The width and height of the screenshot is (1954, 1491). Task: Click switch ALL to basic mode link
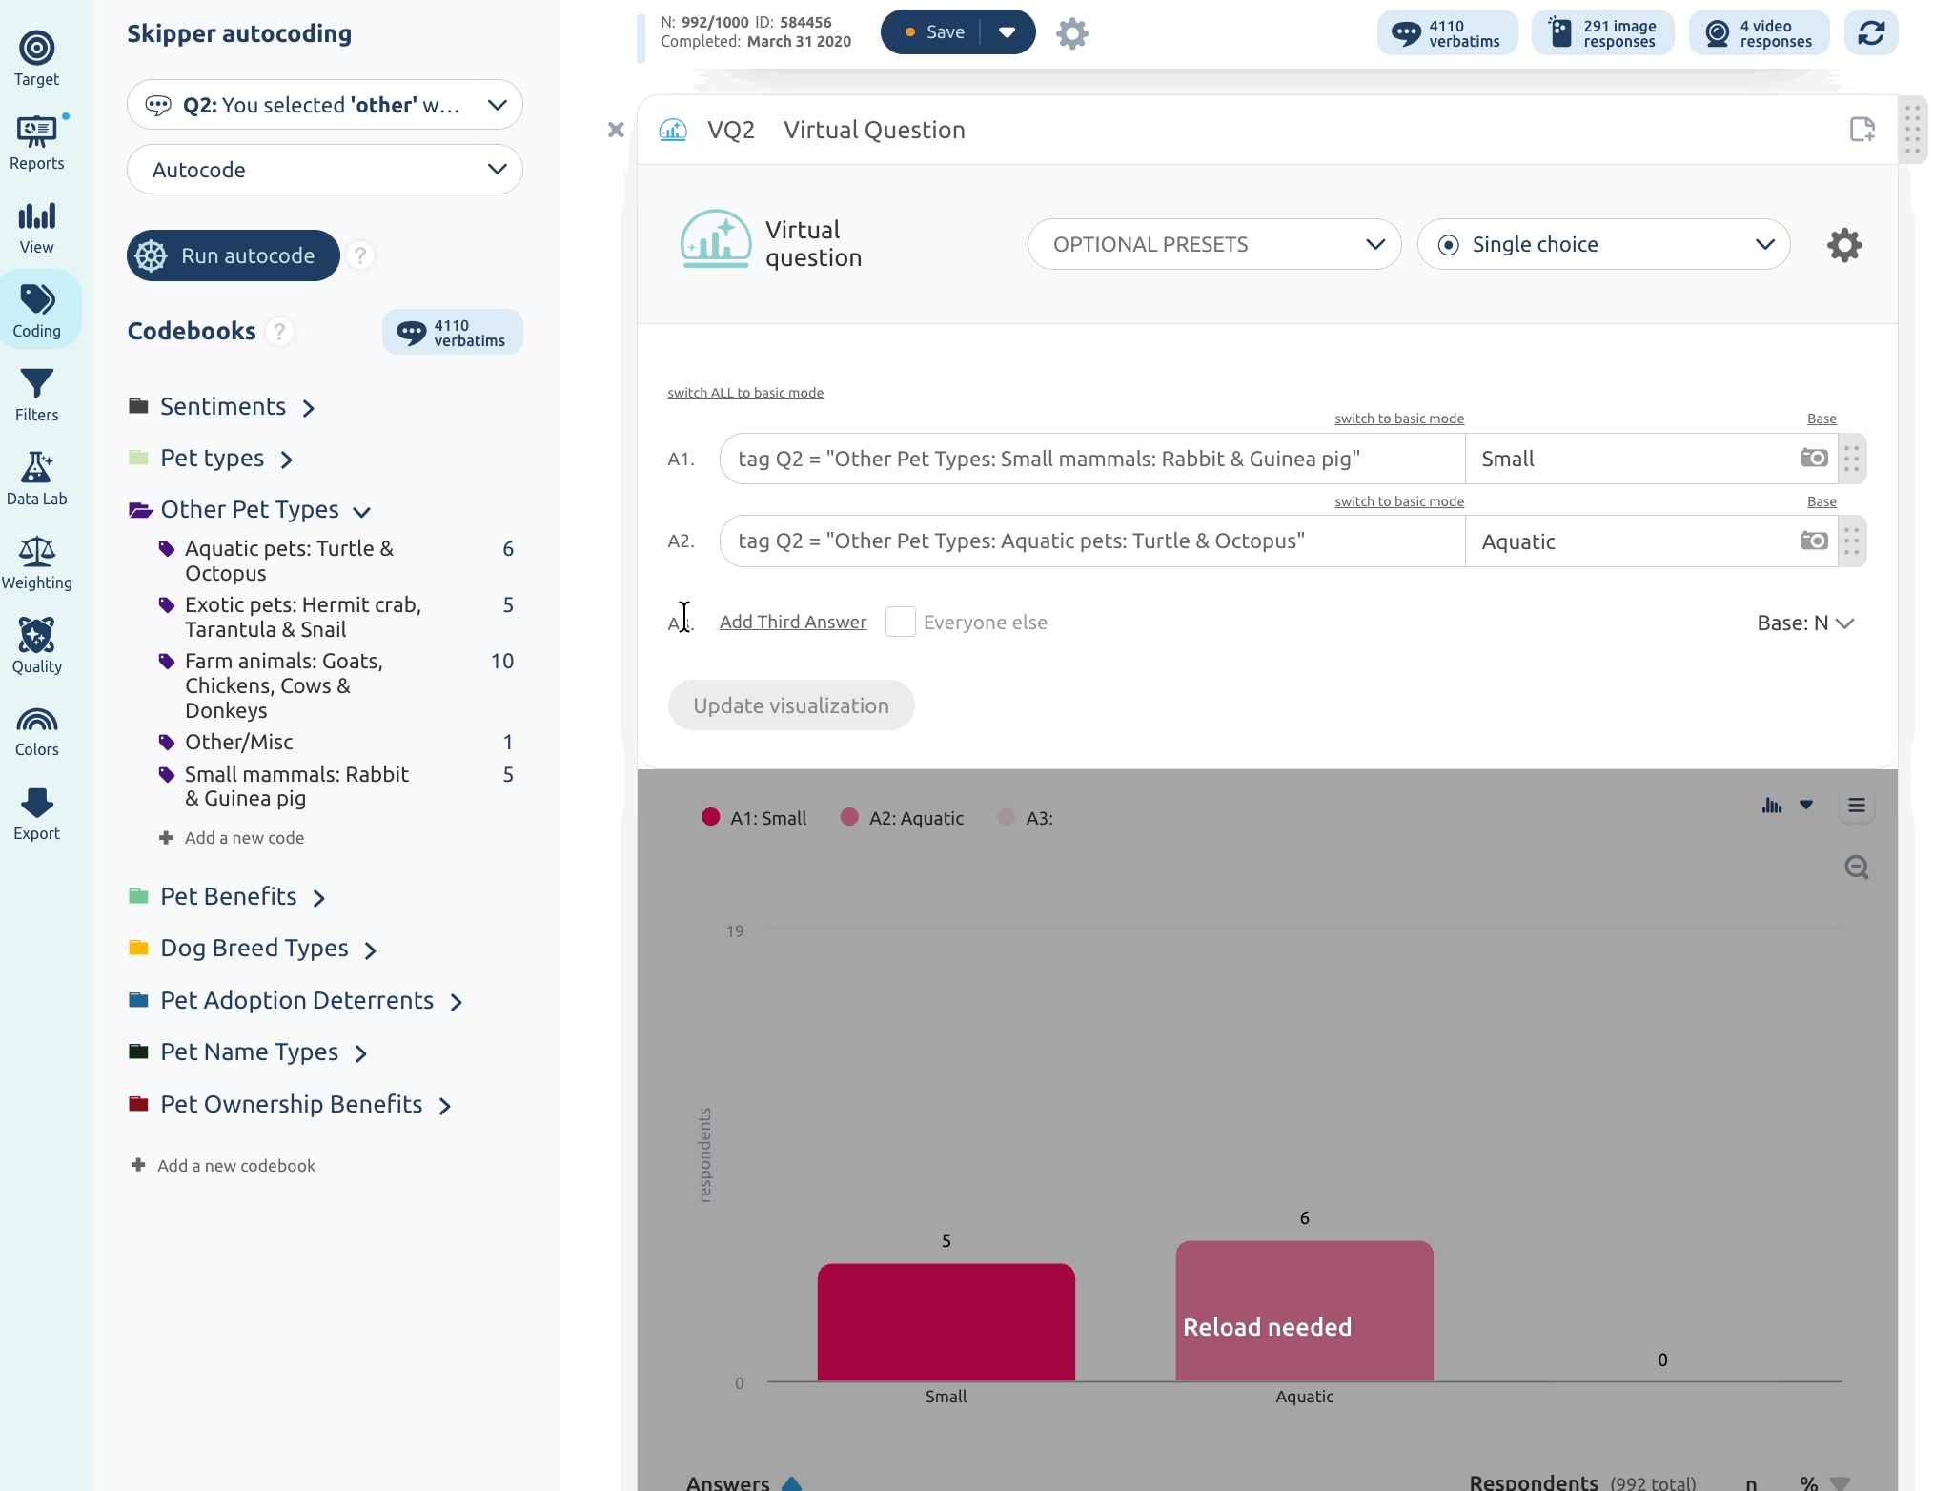point(744,393)
